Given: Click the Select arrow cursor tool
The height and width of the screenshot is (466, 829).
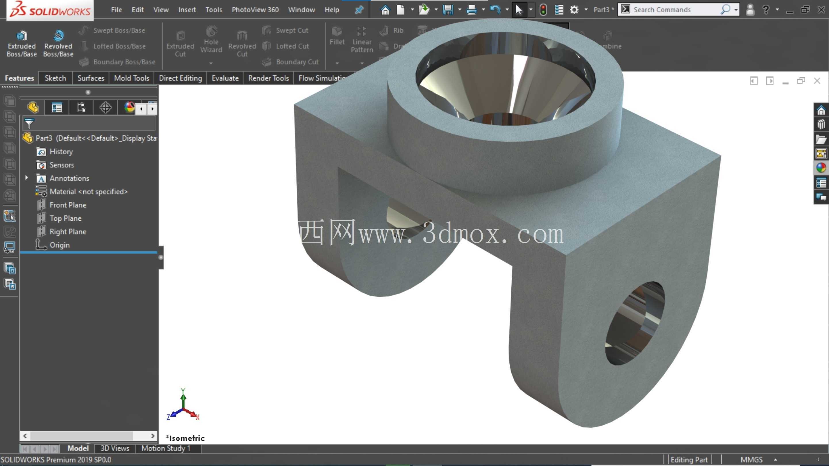Looking at the screenshot, I should point(519,10).
